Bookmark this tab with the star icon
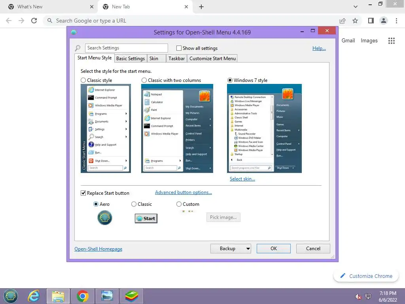This screenshot has height=304, width=405. pyautogui.click(x=355, y=21)
